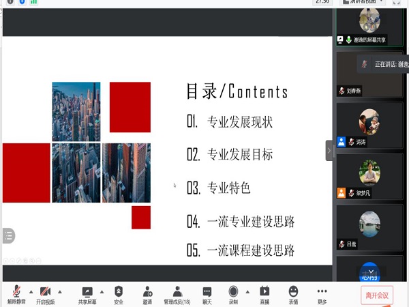The image size is (409, 307).
Task: Select 涛涛 participant avatar
Action: (369, 122)
